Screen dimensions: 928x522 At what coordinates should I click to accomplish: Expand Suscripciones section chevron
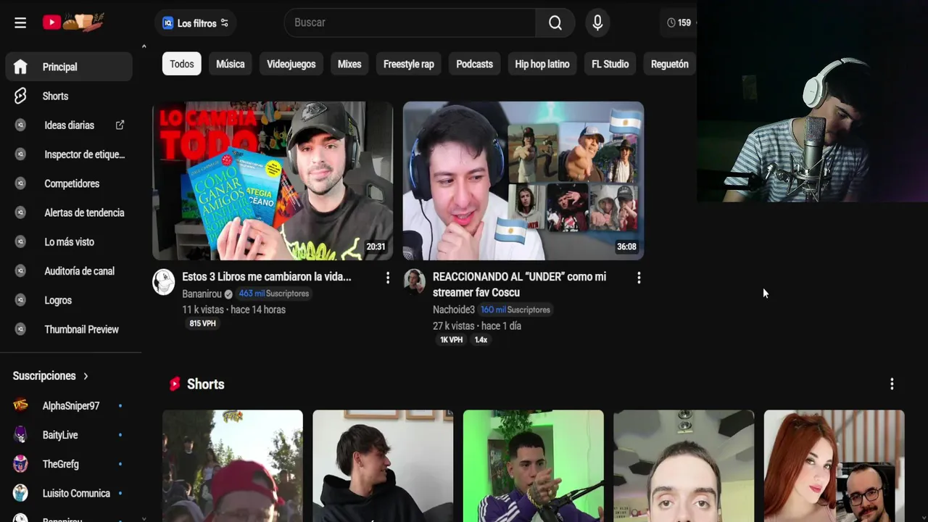pyautogui.click(x=86, y=376)
